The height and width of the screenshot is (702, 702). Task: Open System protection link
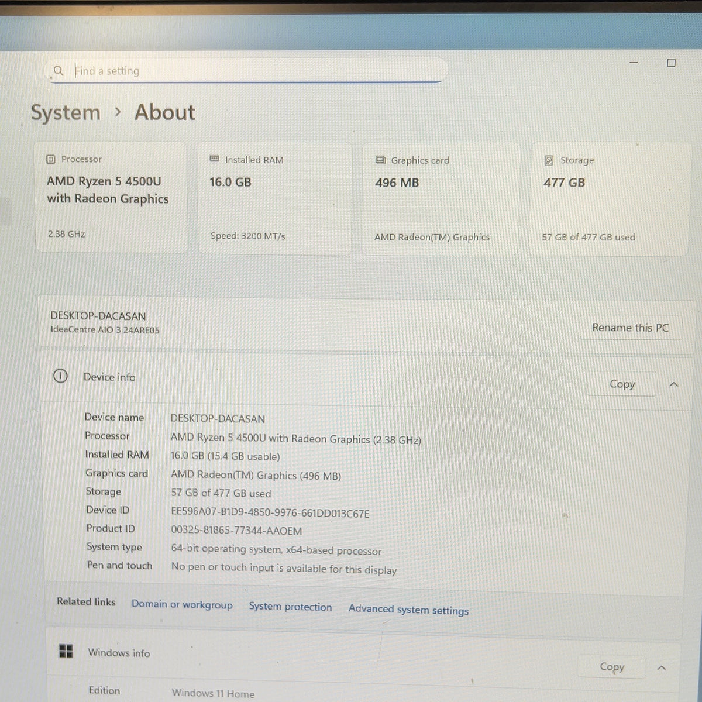tap(290, 607)
